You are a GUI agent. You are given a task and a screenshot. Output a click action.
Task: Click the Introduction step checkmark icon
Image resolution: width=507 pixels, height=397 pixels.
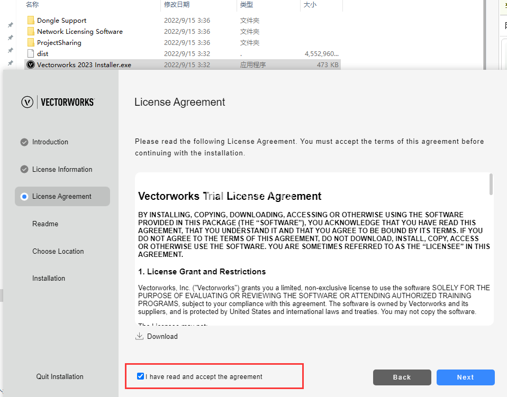point(24,142)
